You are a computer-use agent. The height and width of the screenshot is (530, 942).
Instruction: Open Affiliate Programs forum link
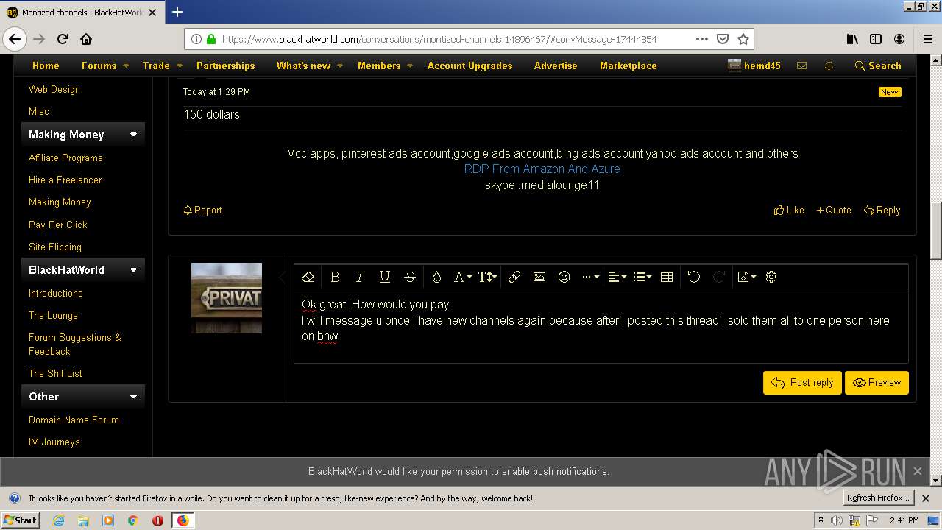(x=65, y=158)
